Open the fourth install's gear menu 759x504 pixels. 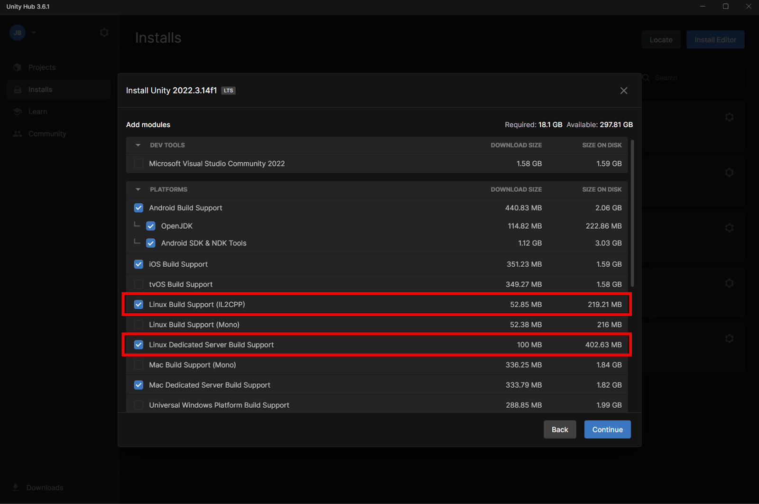coord(730,283)
